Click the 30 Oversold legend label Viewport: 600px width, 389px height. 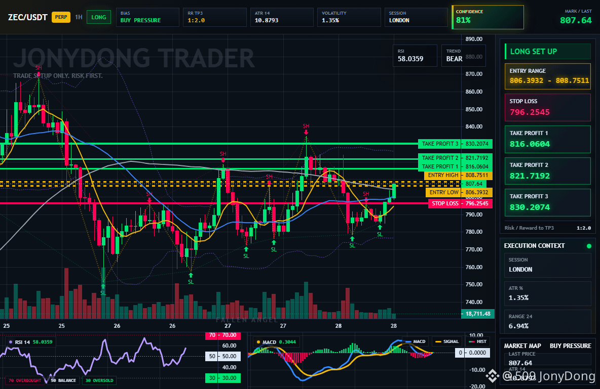[x=99, y=380]
